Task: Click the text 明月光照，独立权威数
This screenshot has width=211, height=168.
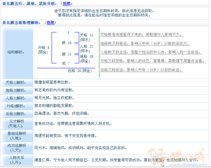Action: 54,98
